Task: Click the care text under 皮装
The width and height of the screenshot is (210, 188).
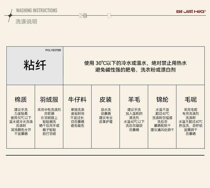Action: click(106, 116)
